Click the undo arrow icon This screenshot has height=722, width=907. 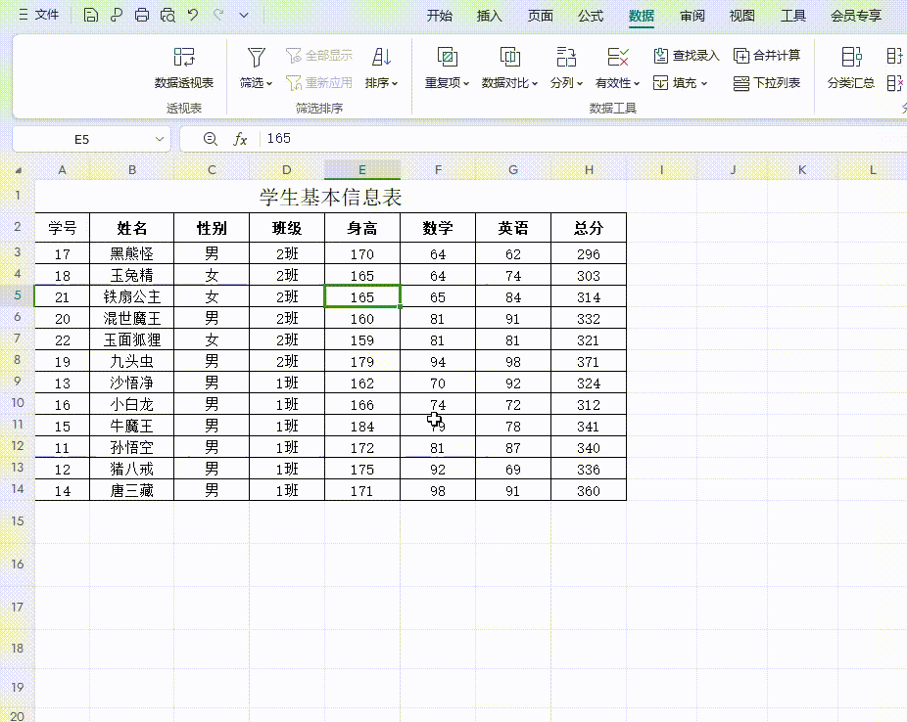click(x=193, y=15)
